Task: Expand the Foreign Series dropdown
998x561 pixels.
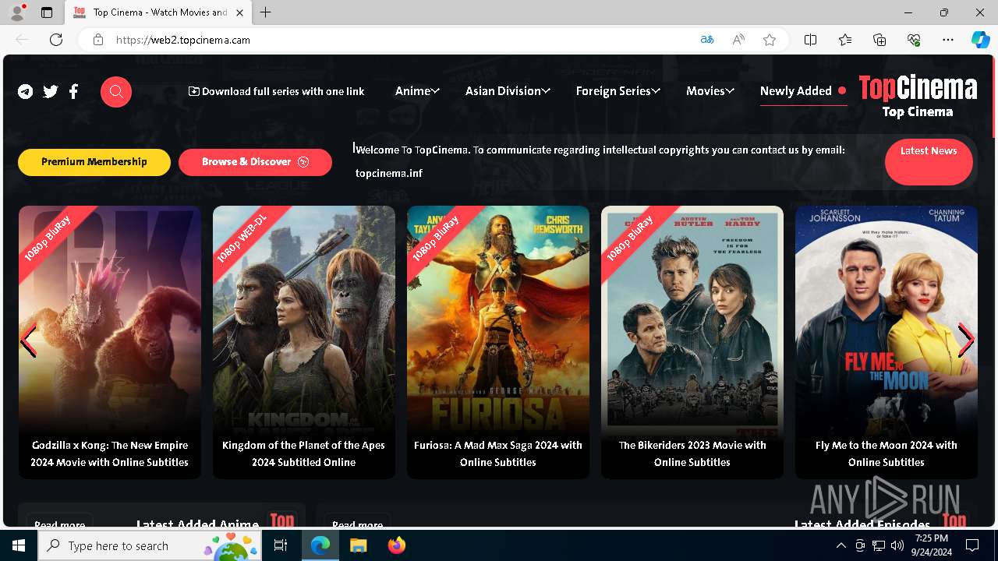Action: (x=618, y=91)
